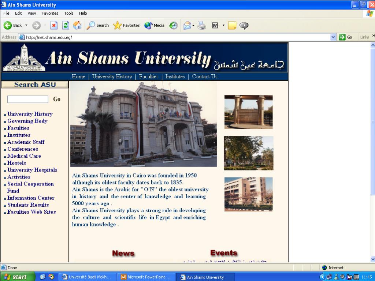Open the Tools menu
Viewport: 375px width, 281px height.
coord(68,13)
